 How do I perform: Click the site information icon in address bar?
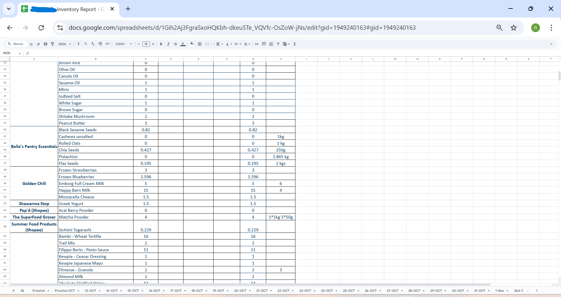(60, 28)
